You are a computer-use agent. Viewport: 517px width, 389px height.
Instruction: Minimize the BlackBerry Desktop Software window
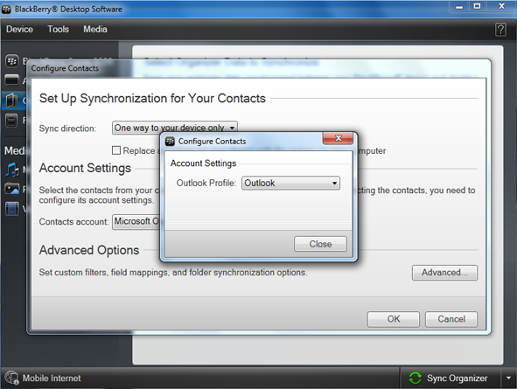coord(459,7)
